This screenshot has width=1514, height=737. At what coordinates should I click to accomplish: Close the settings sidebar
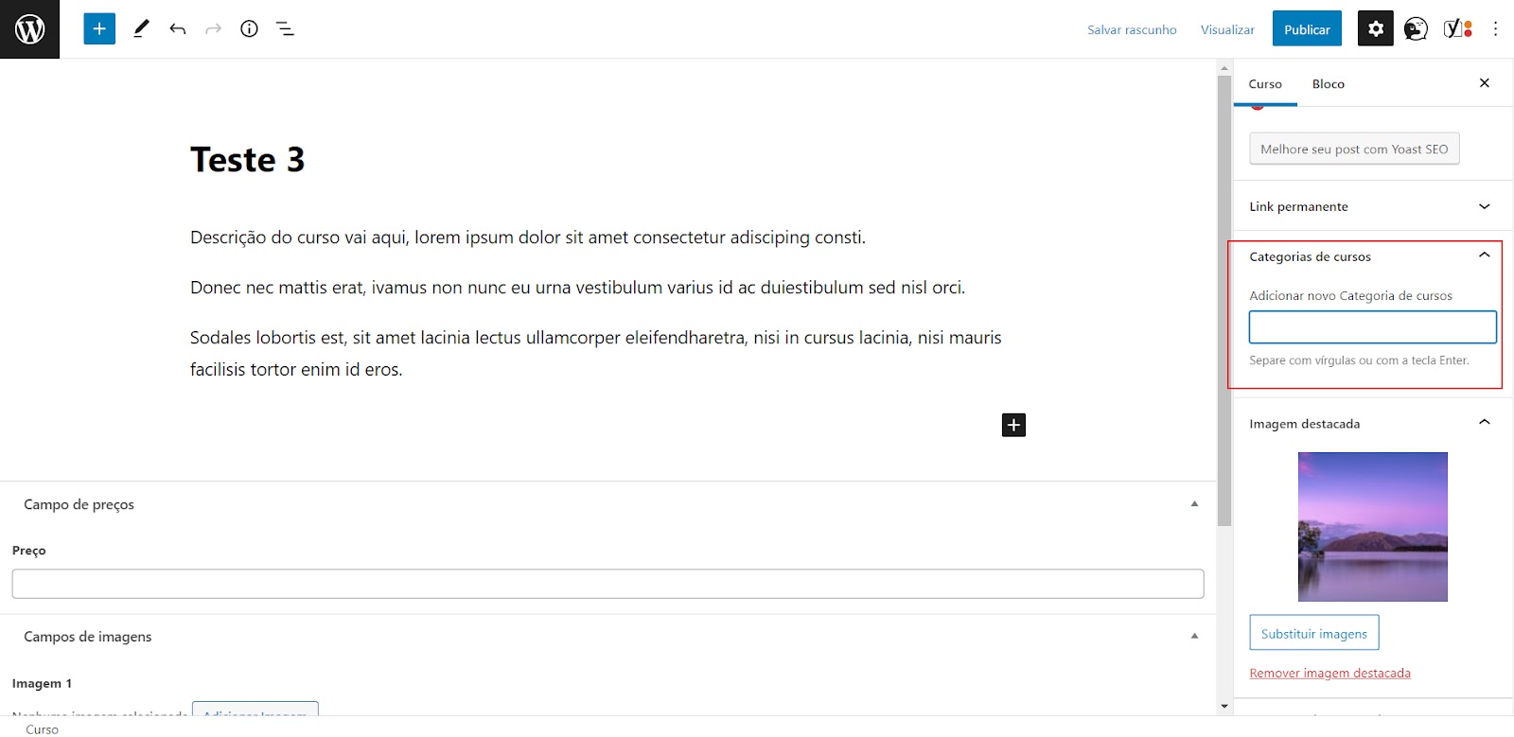pos(1485,83)
